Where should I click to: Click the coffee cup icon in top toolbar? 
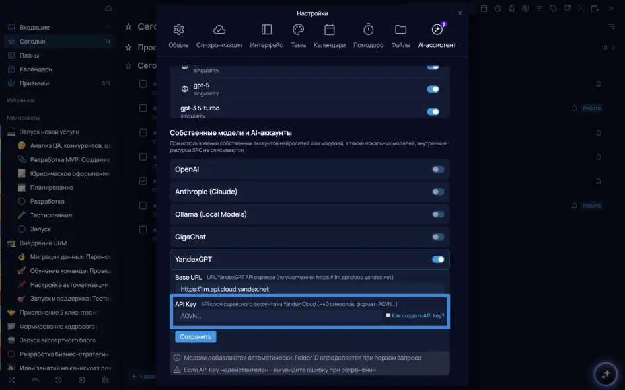coord(568,8)
